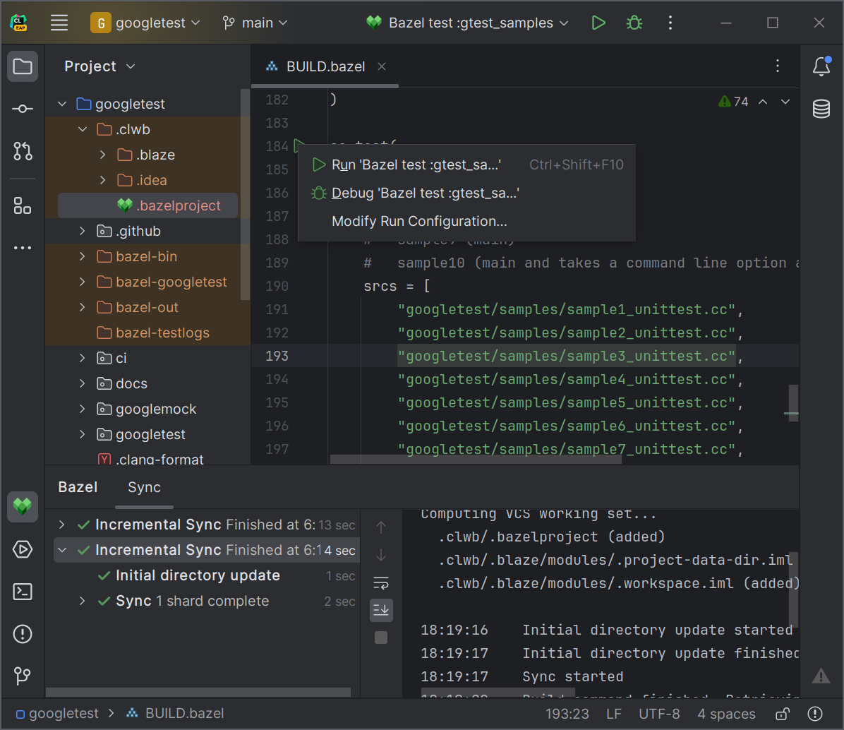Switch to the Sync tab
Viewport: 844px width, 730px height.
[x=144, y=487]
